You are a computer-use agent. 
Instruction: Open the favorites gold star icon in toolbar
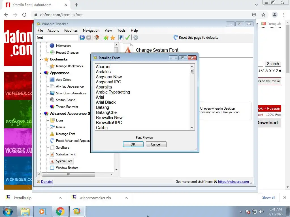[x=113, y=38]
